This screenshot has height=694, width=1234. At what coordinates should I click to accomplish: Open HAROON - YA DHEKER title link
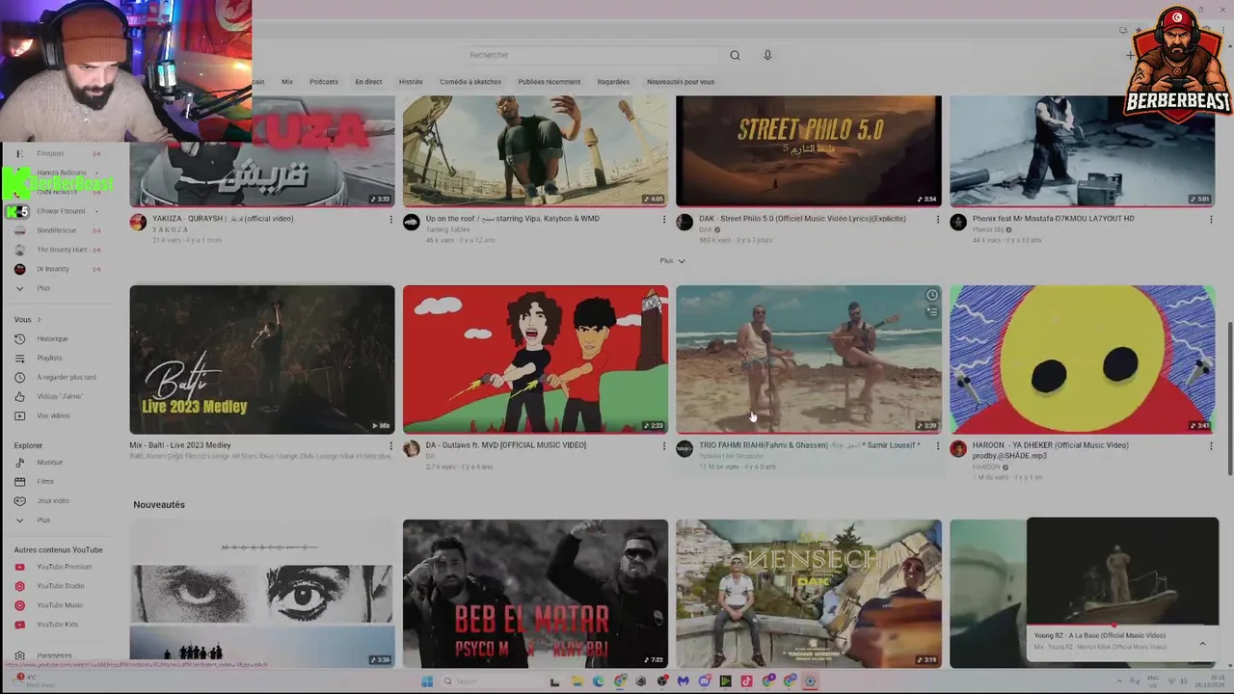[x=1050, y=449]
